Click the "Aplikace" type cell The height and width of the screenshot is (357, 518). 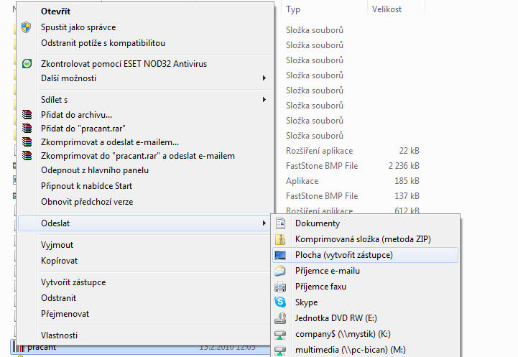pyautogui.click(x=302, y=181)
